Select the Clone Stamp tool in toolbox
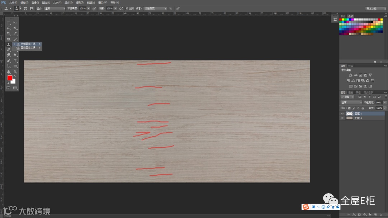The image size is (388, 218). click(x=8, y=44)
